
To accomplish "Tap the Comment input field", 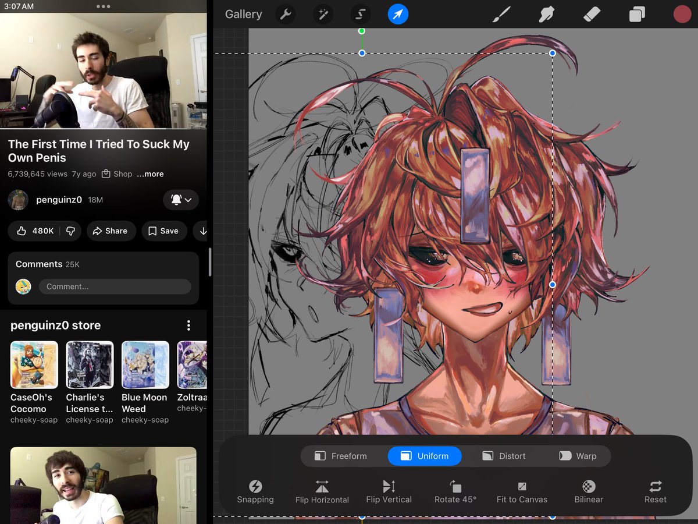I will click(x=115, y=286).
